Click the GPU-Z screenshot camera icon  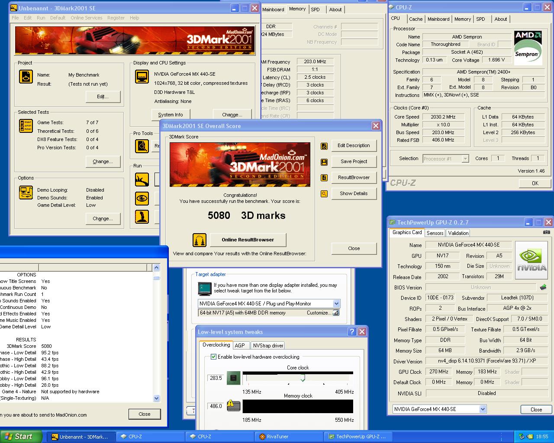[x=547, y=232]
